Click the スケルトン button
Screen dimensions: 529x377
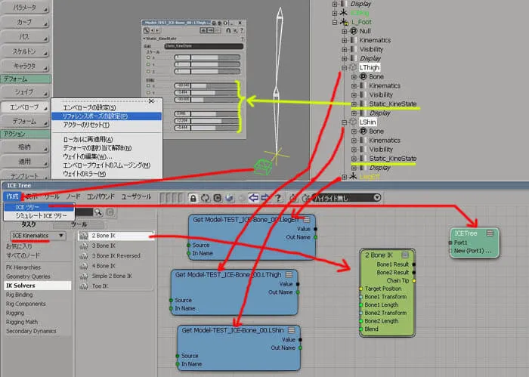(25, 51)
